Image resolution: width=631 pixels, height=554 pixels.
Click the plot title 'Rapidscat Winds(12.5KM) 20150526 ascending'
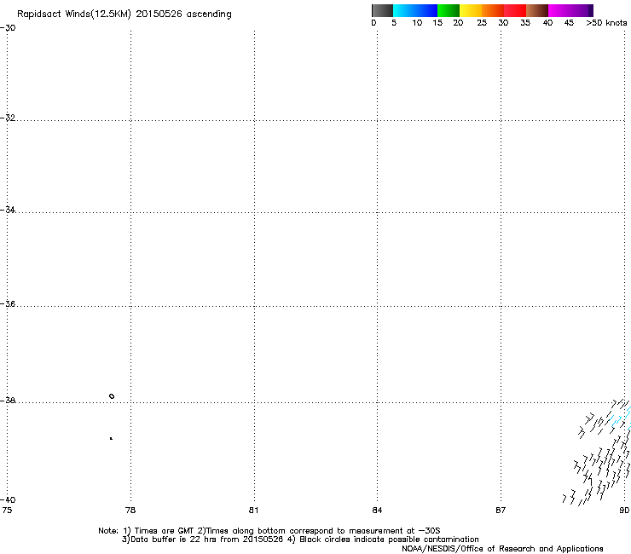click(x=124, y=14)
